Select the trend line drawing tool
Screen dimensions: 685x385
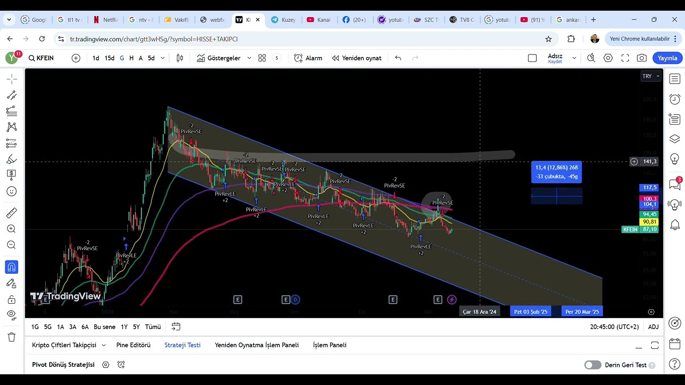click(12, 95)
